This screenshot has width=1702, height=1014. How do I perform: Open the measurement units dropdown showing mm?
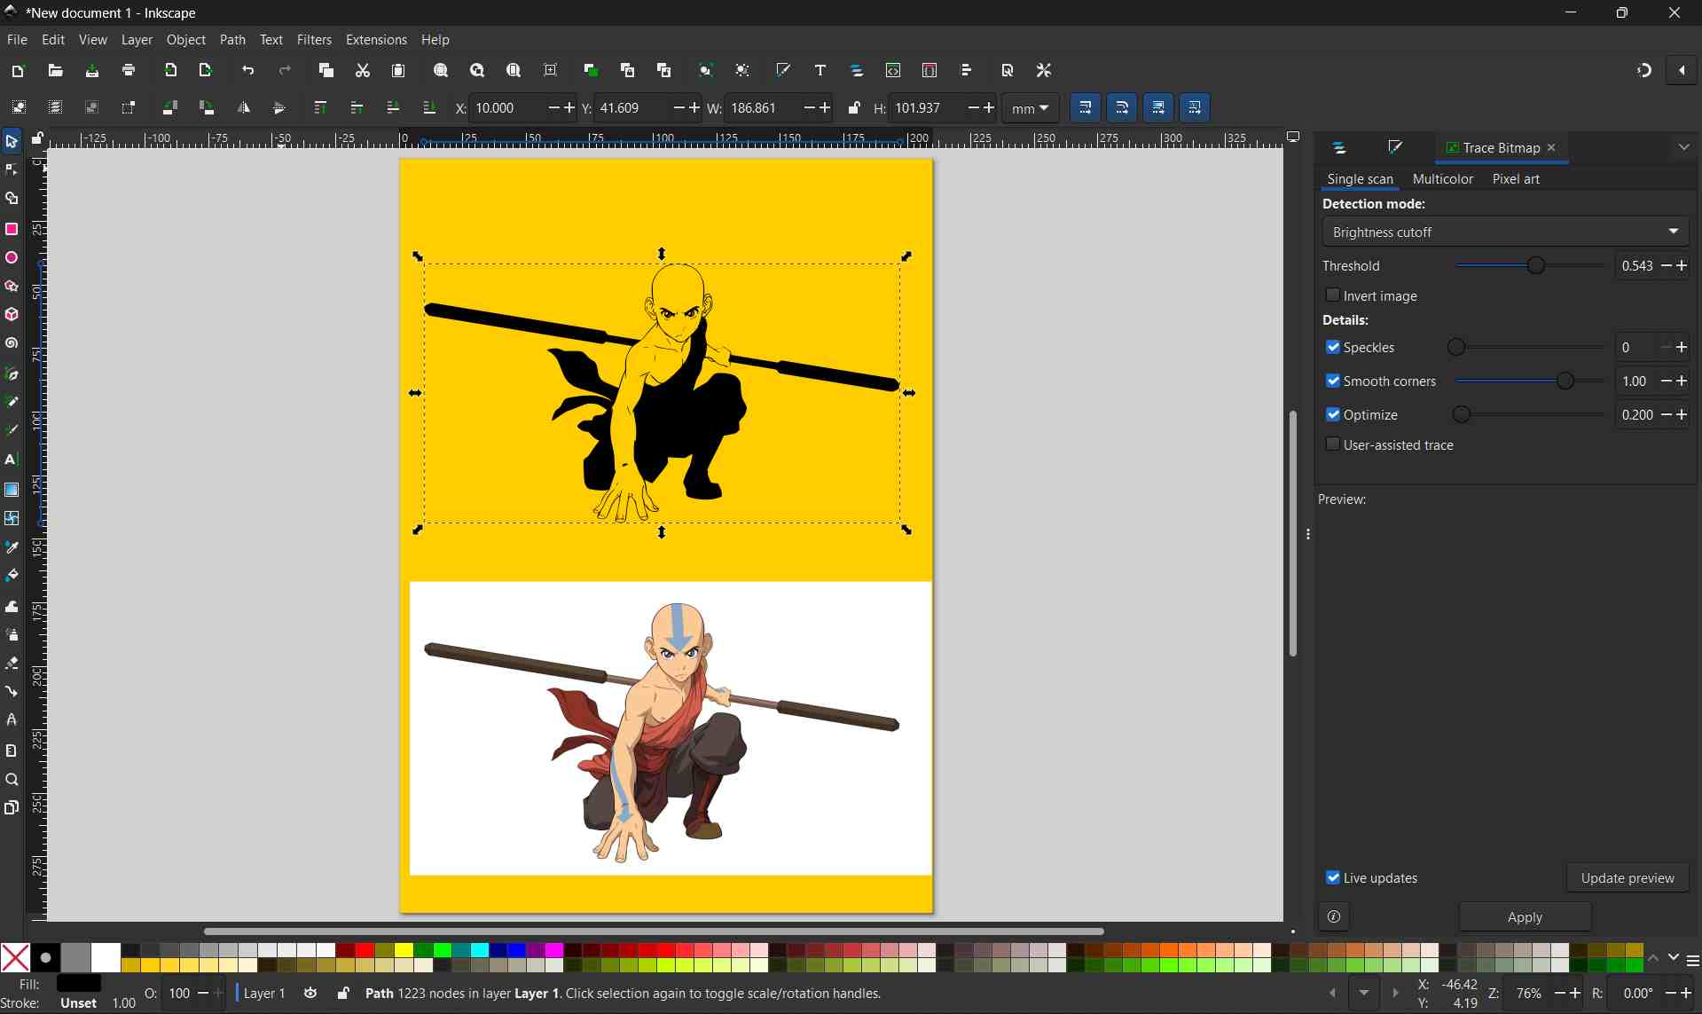(x=1030, y=107)
